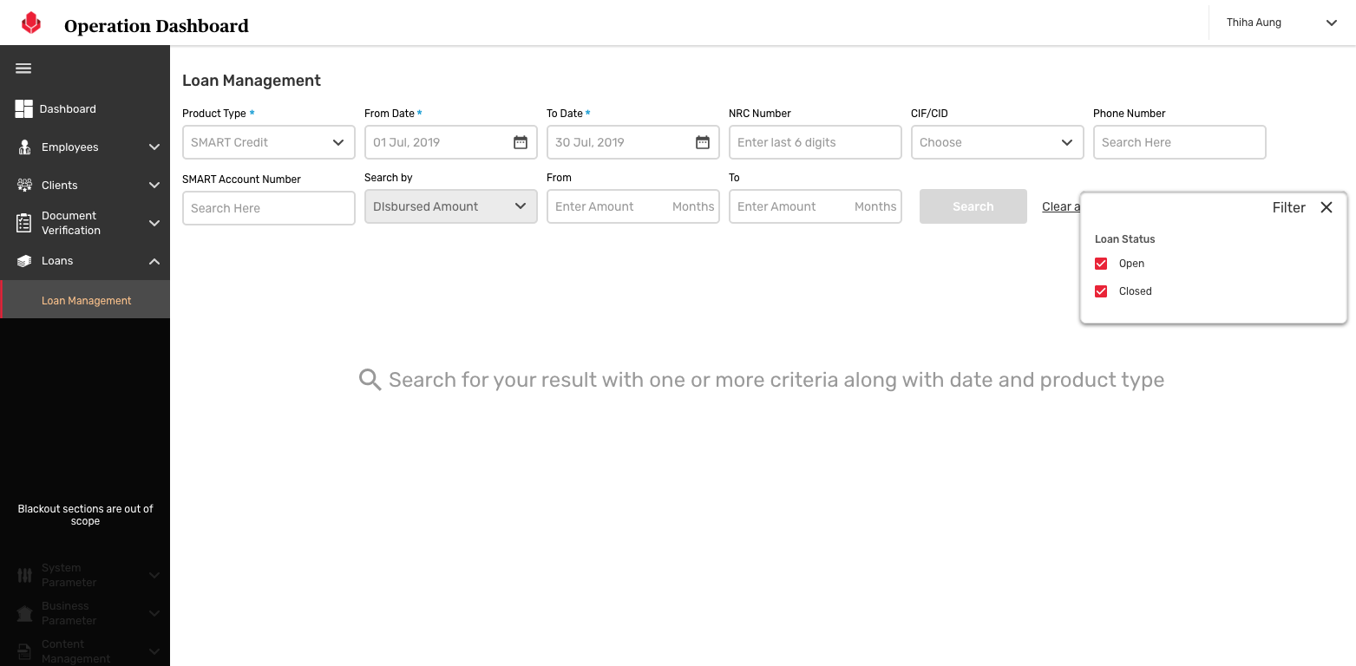Screen dimensions: 1356x666
Task: Expand the Document Verification chevron
Action: point(154,223)
